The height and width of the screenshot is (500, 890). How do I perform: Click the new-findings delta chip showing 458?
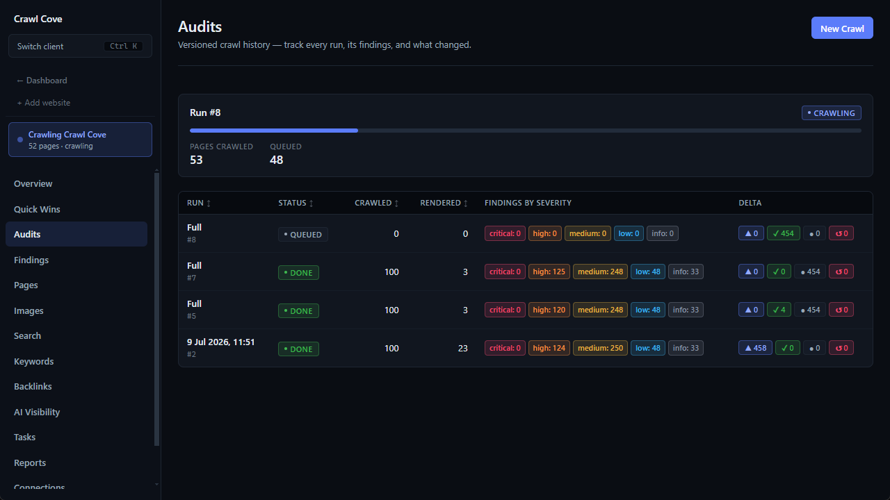[755, 348]
